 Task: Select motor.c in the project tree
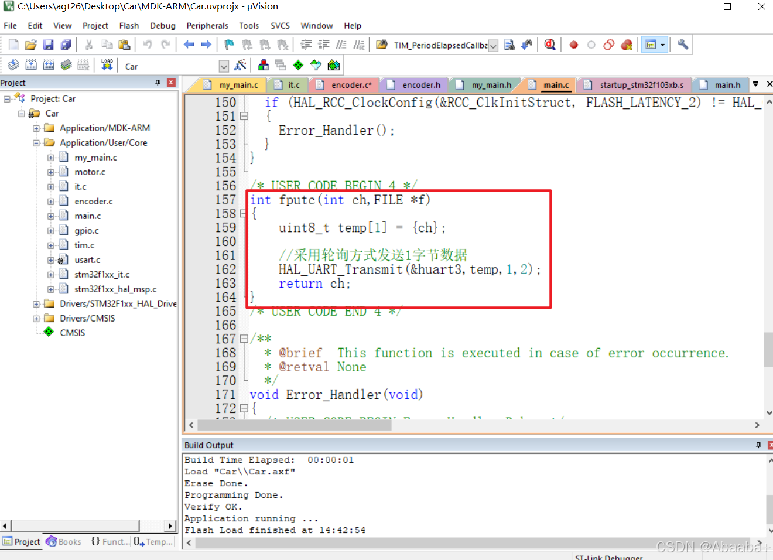coord(90,172)
